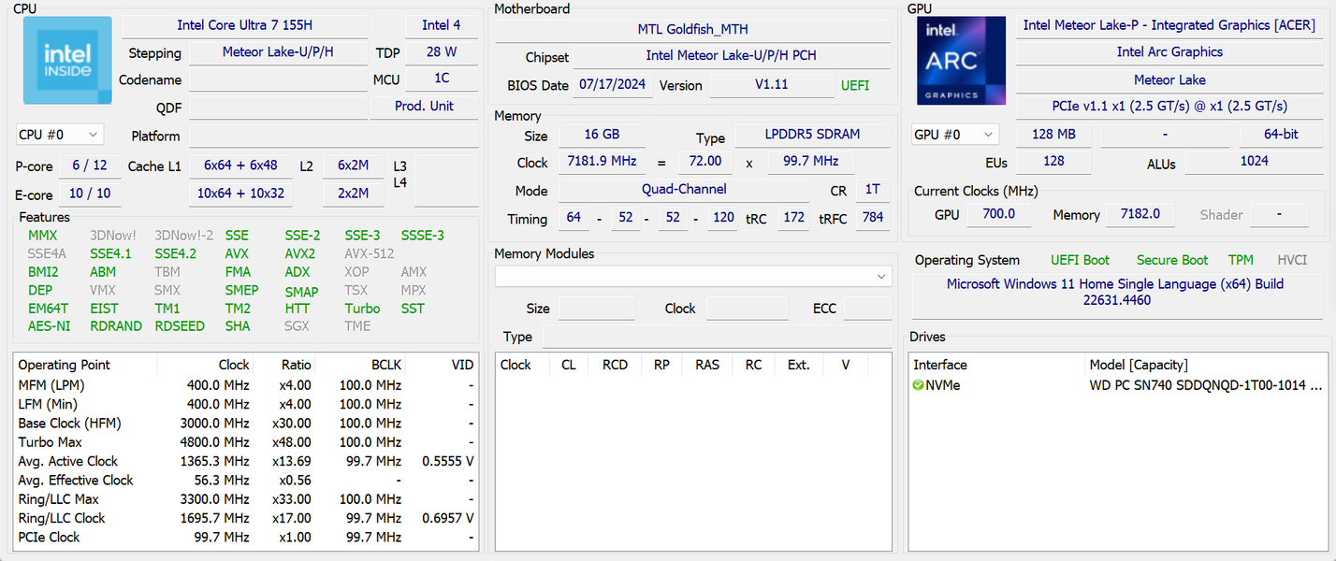Open the CPU #0 selector dropdown
The width and height of the screenshot is (1336, 561).
(60, 136)
